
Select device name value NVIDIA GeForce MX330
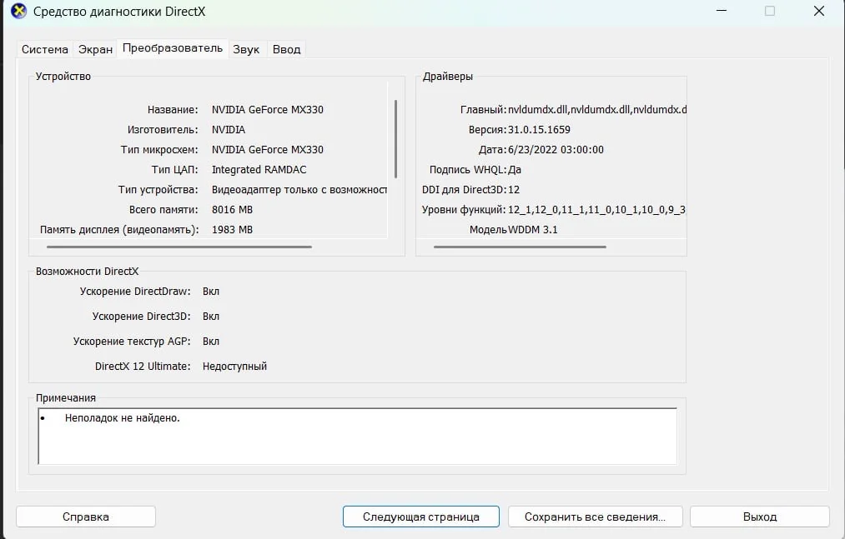tap(267, 109)
